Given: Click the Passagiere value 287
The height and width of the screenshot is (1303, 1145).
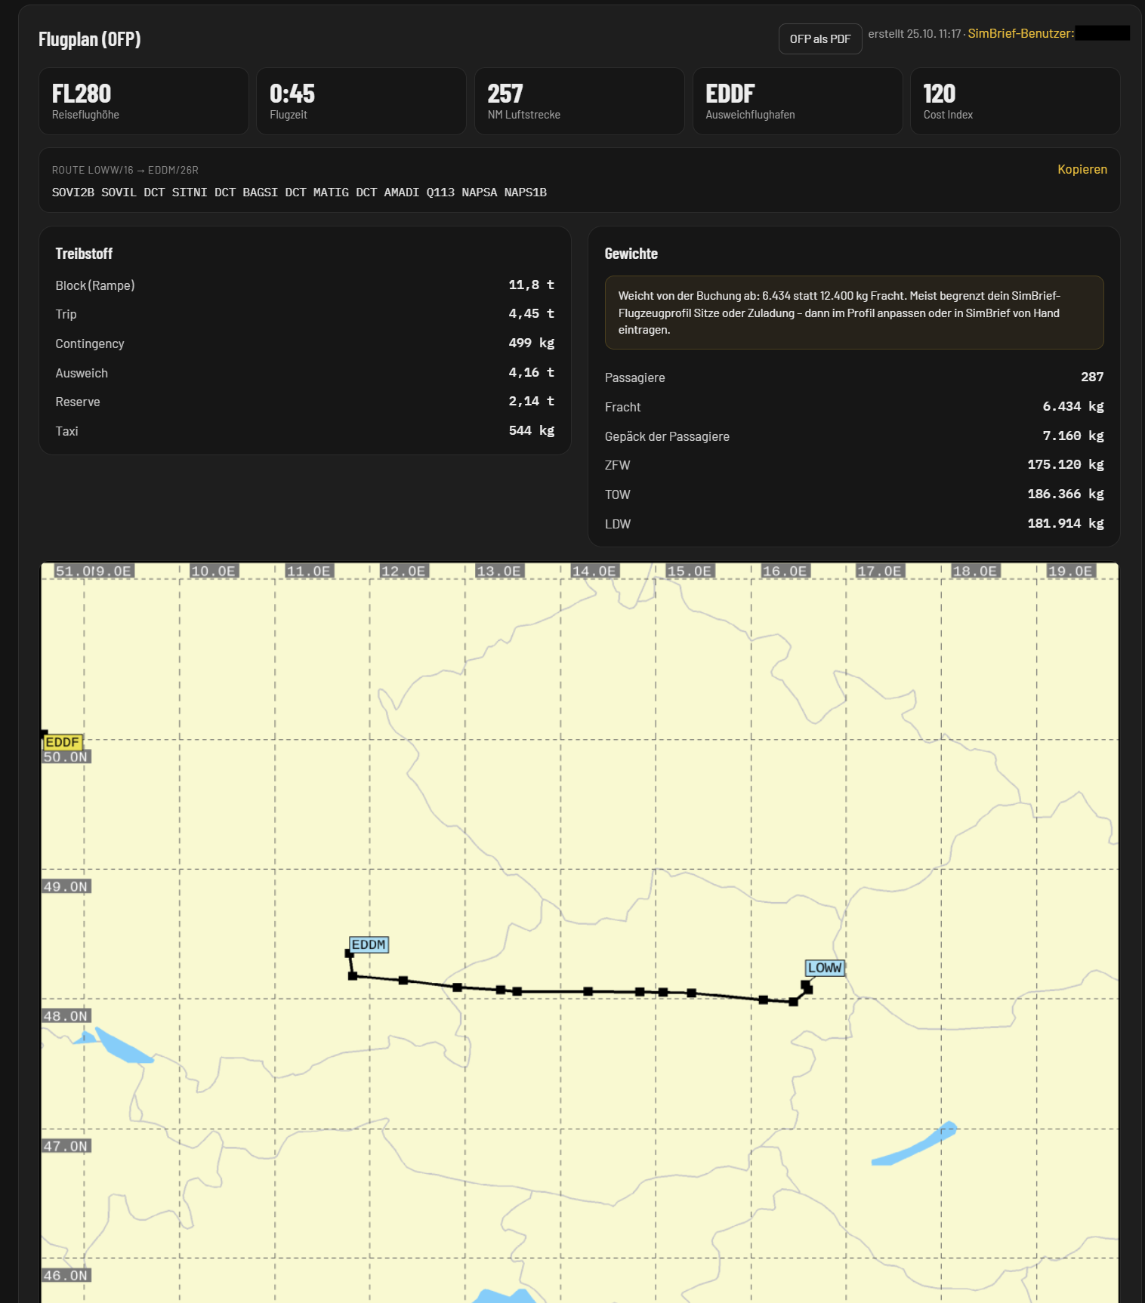Looking at the screenshot, I should [x=1092, y=377].
